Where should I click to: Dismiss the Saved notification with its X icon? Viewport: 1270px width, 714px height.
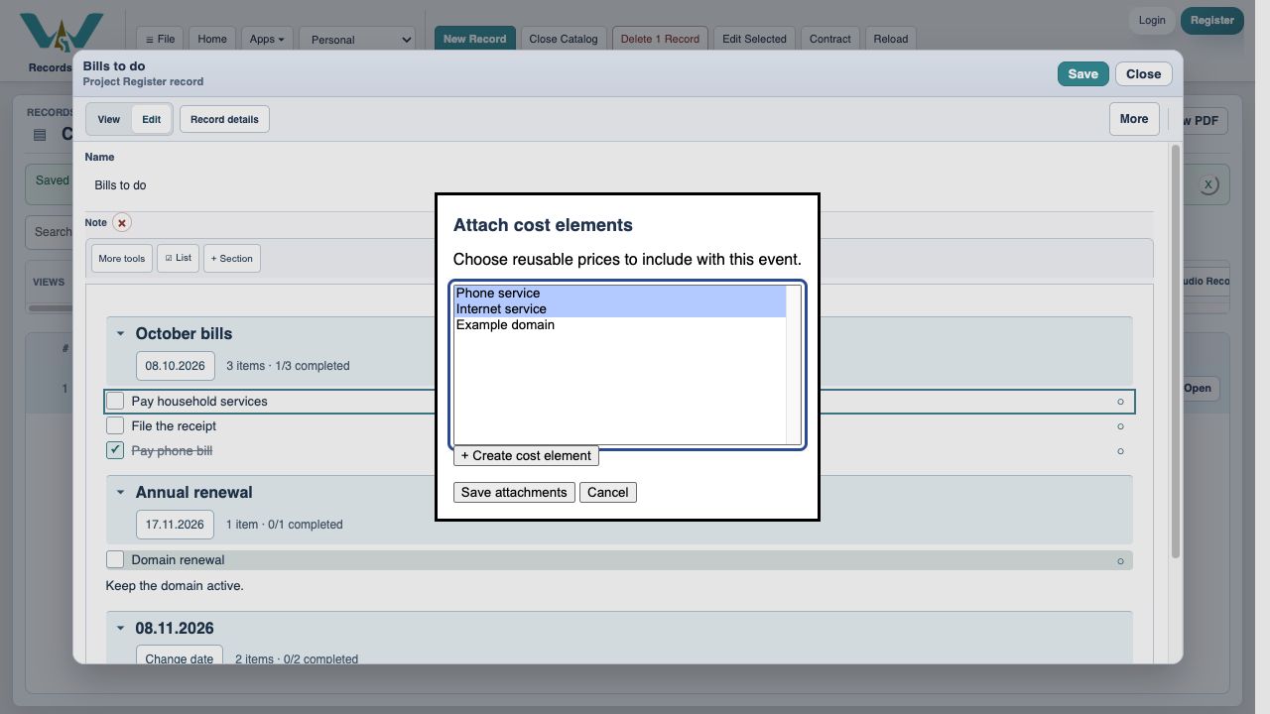point(1207,184)
